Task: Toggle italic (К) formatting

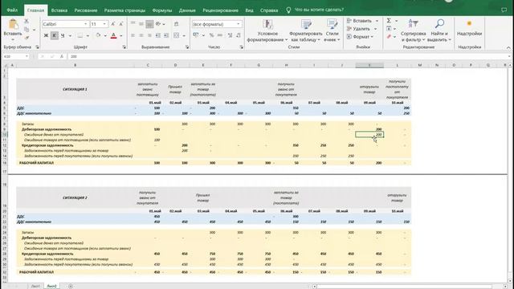Action: point(54,35)
